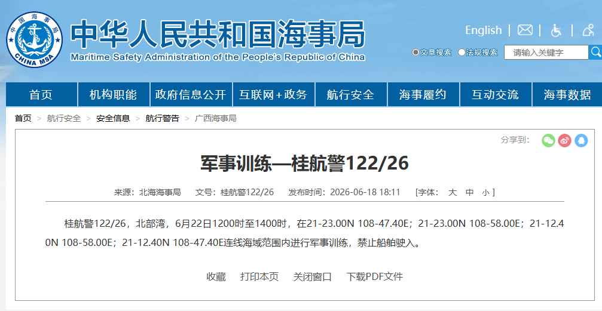
Task: Click the 文号 value 桂航警122/26
Action: tap(247, 192)
